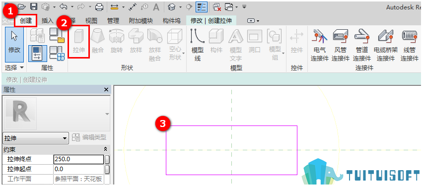Close the 属性 properties palette
Image resolution: width=423 pixels, height=186 pixels.
106,89
